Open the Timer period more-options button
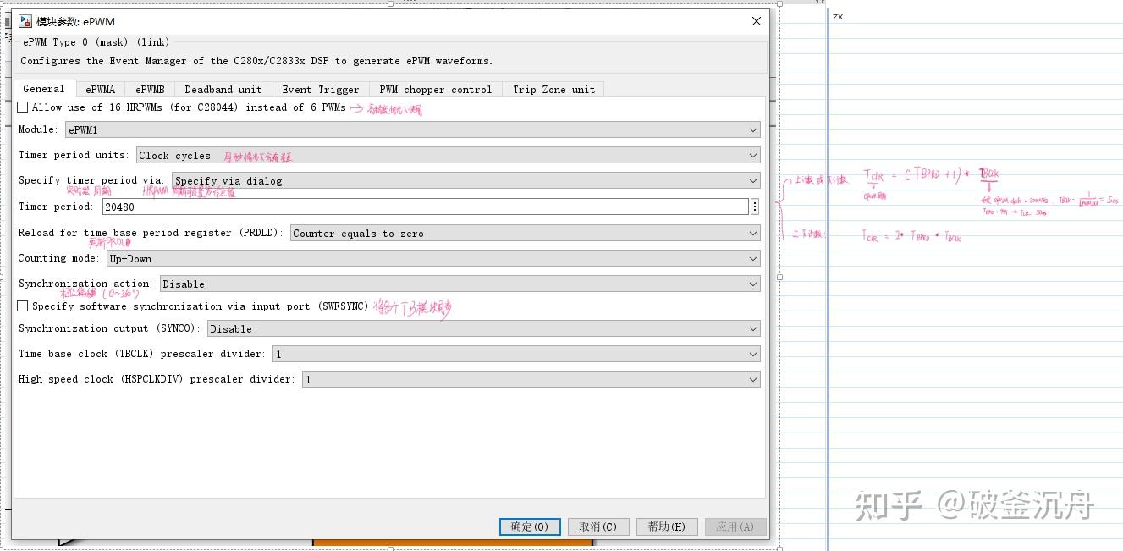The height and width of the screenshot is (551, 1123). 755,207
